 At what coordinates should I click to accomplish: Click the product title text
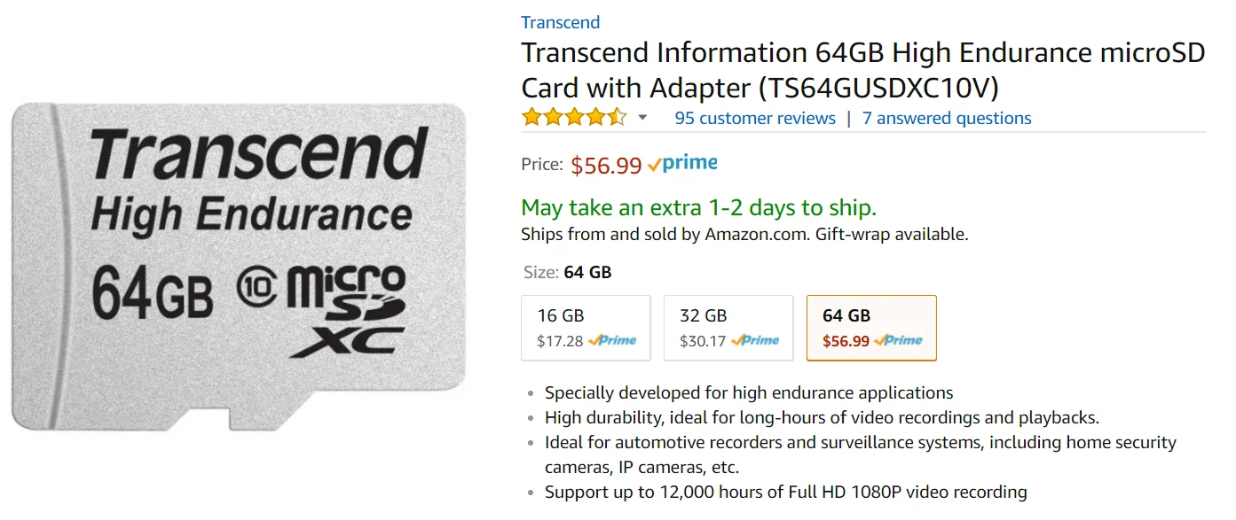coord(863,70)
